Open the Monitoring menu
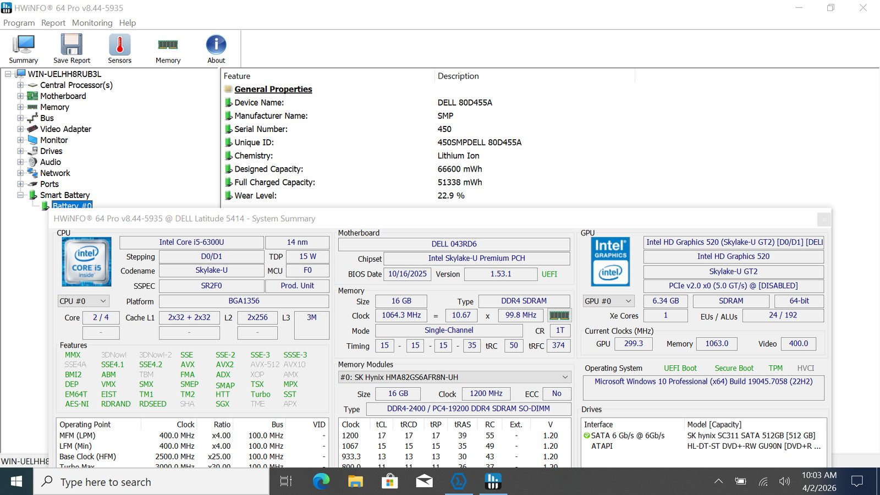 92,23
